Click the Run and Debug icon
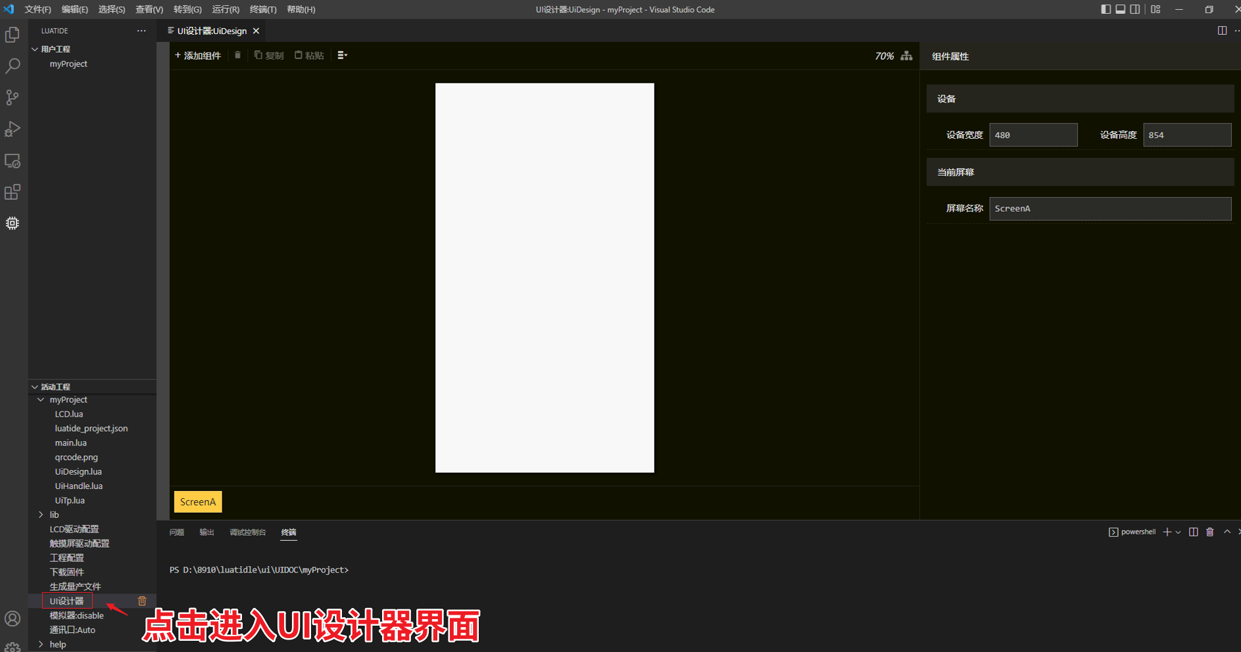This screenshot has height=652, width=1241. 13,129
